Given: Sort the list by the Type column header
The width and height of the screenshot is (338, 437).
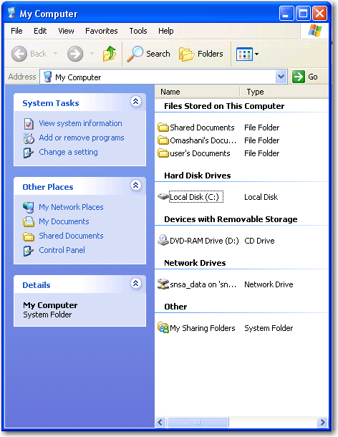Looking at the screenshot, I should click(284, 92).
